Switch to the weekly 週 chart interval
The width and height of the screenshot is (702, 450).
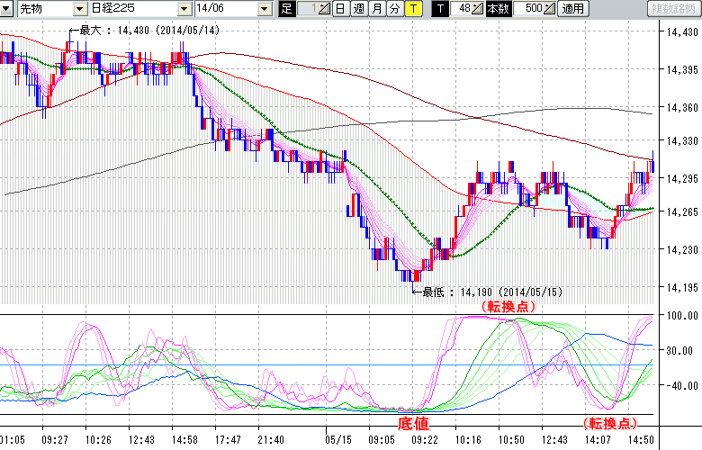(358, 9)
